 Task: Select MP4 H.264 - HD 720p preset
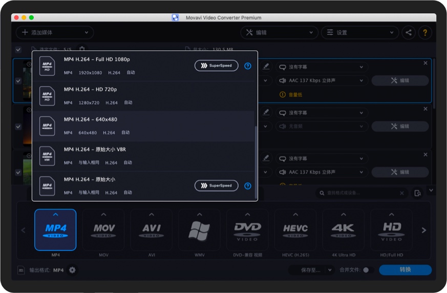click(143, 96)
